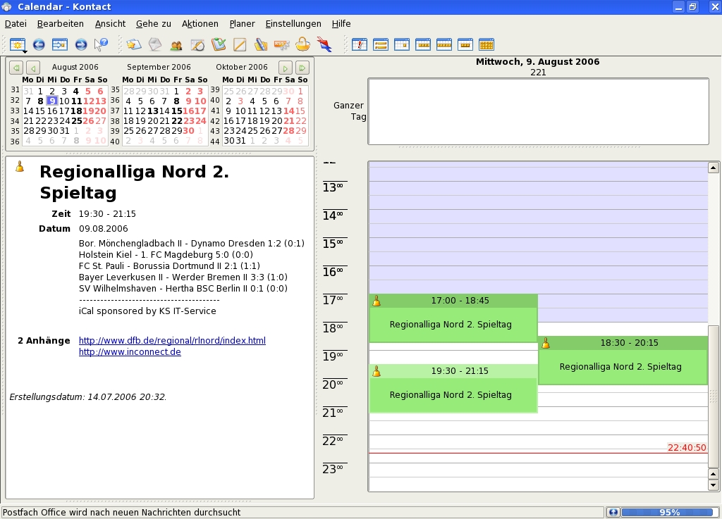Click the orange basket toolbar icon
The height and width of the screenshot is (519, 722).
pyautogui.click(x=303, y=44)
